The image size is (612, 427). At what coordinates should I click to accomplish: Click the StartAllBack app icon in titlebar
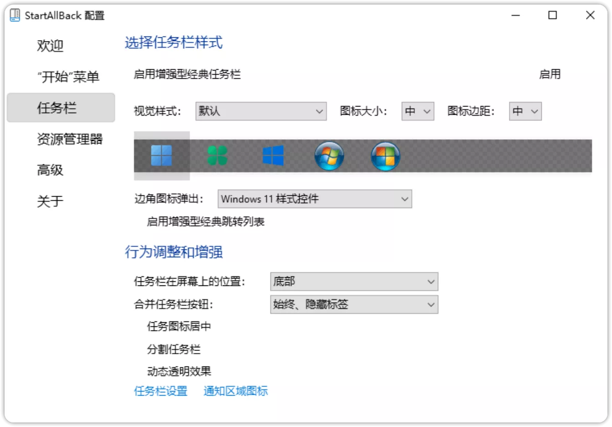click(14, 15)
